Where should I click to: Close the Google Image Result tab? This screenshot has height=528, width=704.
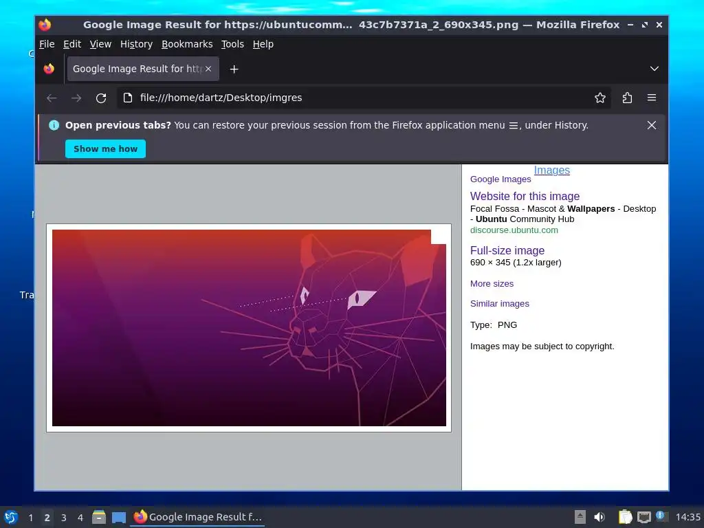coord(208,69)
